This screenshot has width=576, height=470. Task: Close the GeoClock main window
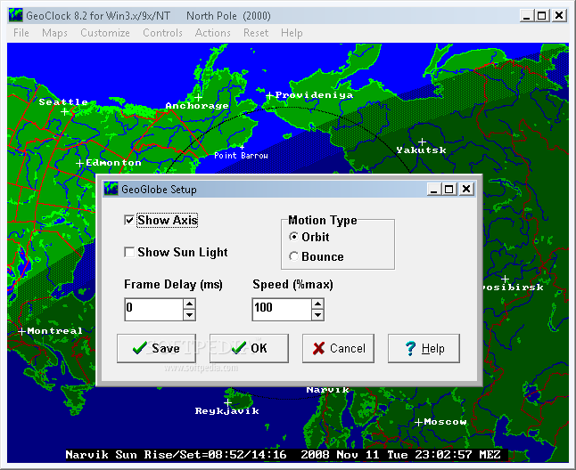[559, 15]
